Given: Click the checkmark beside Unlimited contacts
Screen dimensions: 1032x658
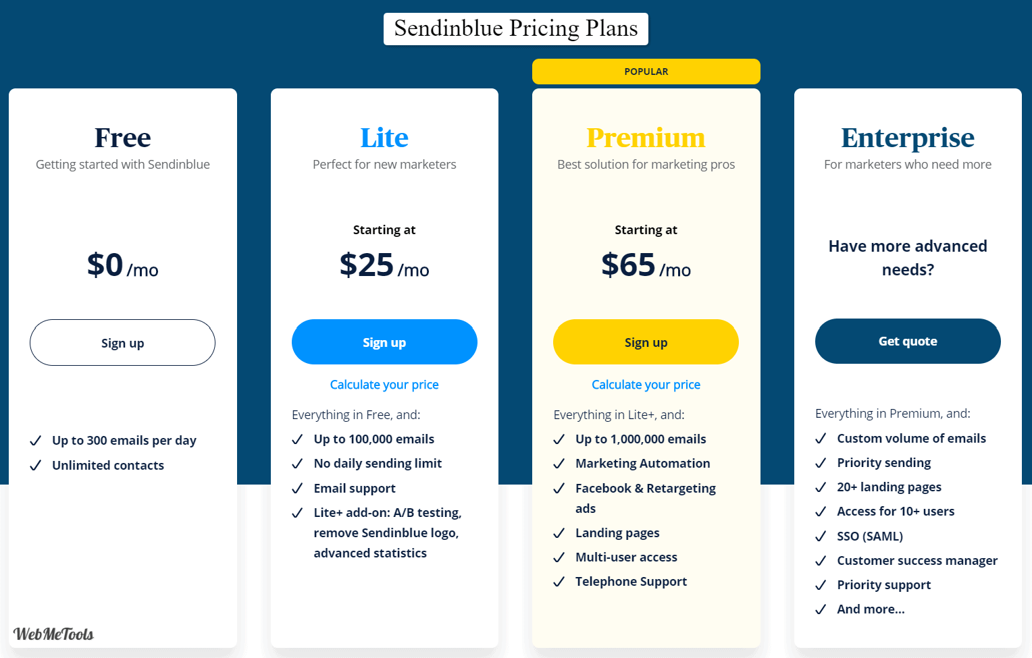Looking at the screenshot, I should [x=36, y=466].
